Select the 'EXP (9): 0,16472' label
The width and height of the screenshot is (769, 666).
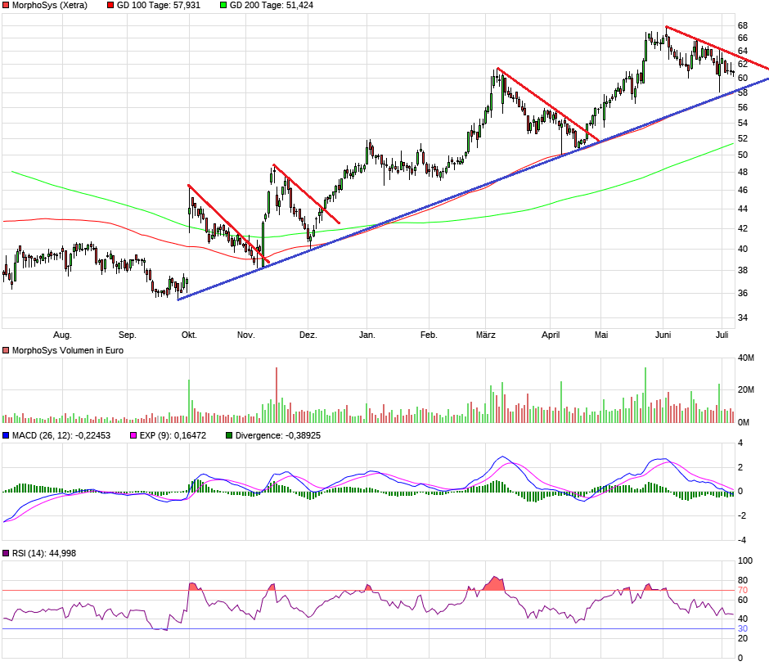click(x=173, y=435)
